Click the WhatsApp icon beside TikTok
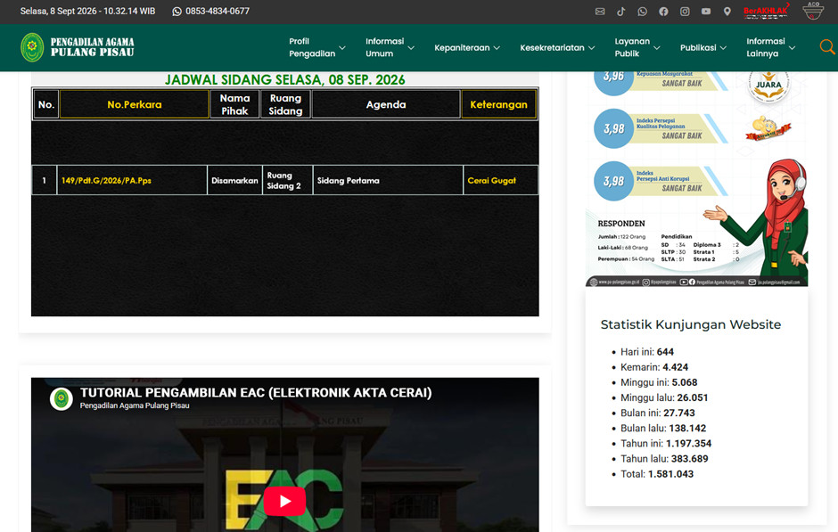 [643, 12]
